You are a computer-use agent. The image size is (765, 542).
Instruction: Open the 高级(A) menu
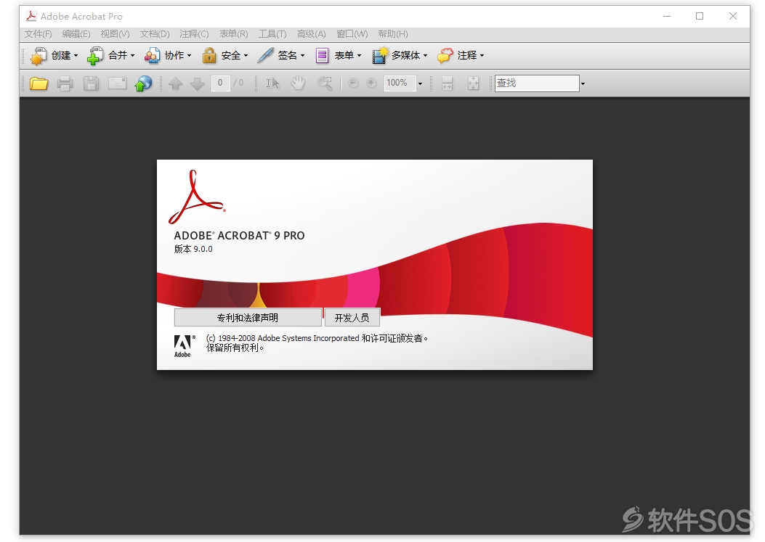311,34
